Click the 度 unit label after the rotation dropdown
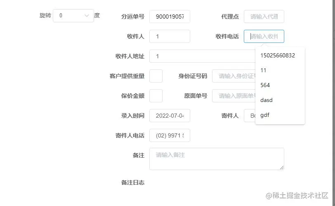Image resolution: width=335 pixels, height=206 pixels. (x=97, y=15)
